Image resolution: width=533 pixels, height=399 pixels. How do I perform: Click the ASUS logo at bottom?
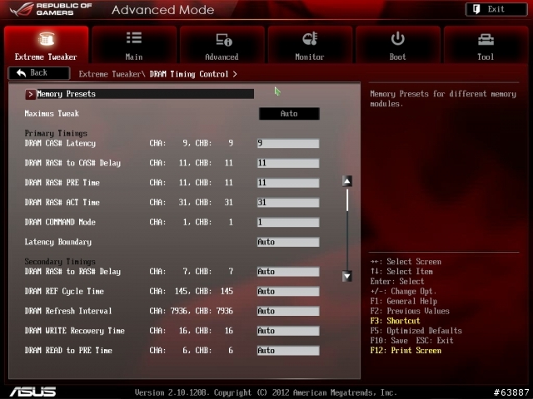tap(32, 392)
